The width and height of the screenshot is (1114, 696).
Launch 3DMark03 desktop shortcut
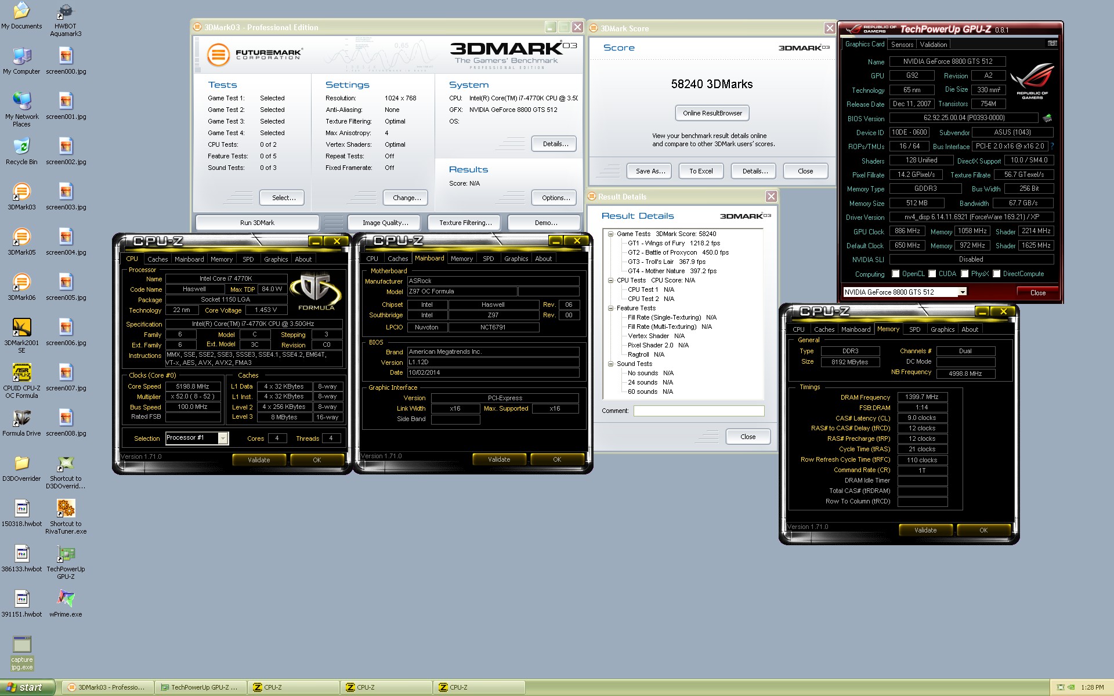(x=21, y=197)
